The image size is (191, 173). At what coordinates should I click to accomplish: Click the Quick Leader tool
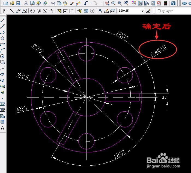80,11
